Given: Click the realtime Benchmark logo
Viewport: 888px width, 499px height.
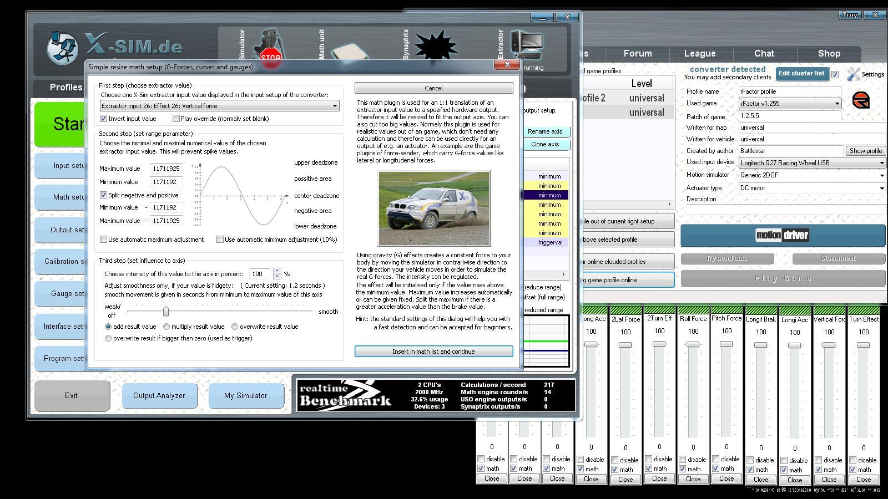Looking at the screenshot, I should click(345, 395).
